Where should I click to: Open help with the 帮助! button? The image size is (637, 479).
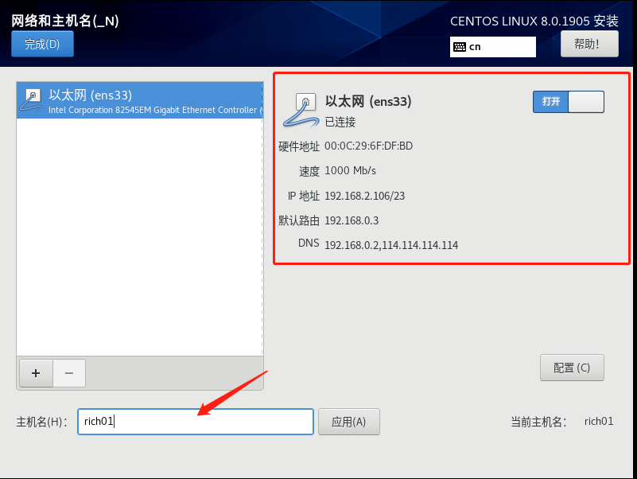click(589, 44)
